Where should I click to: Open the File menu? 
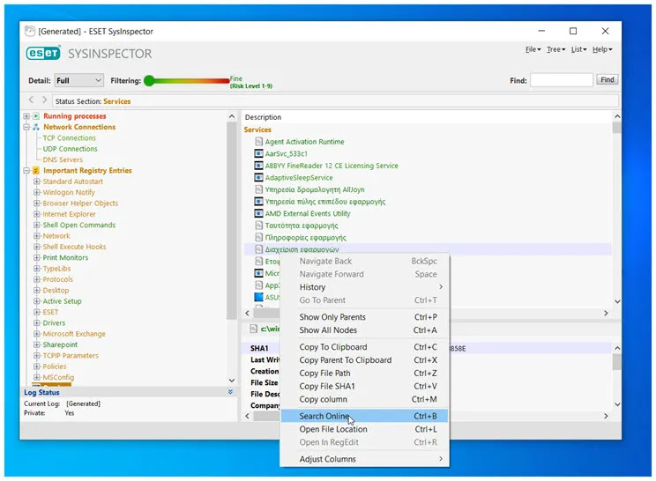click(x=533, y=49)
